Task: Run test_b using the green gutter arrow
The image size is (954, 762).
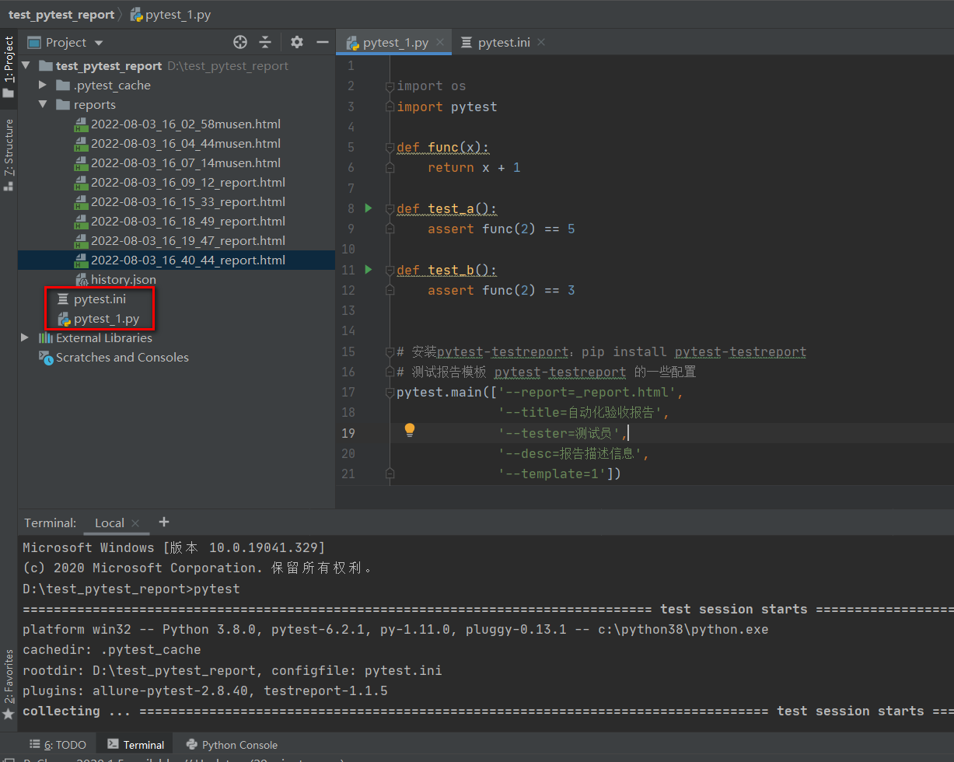Action: [369, 270]
